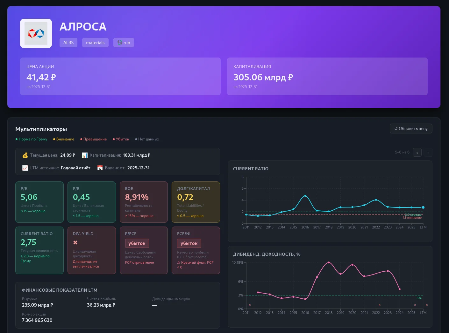Go to the previous charts page

(x=417, y=153)
